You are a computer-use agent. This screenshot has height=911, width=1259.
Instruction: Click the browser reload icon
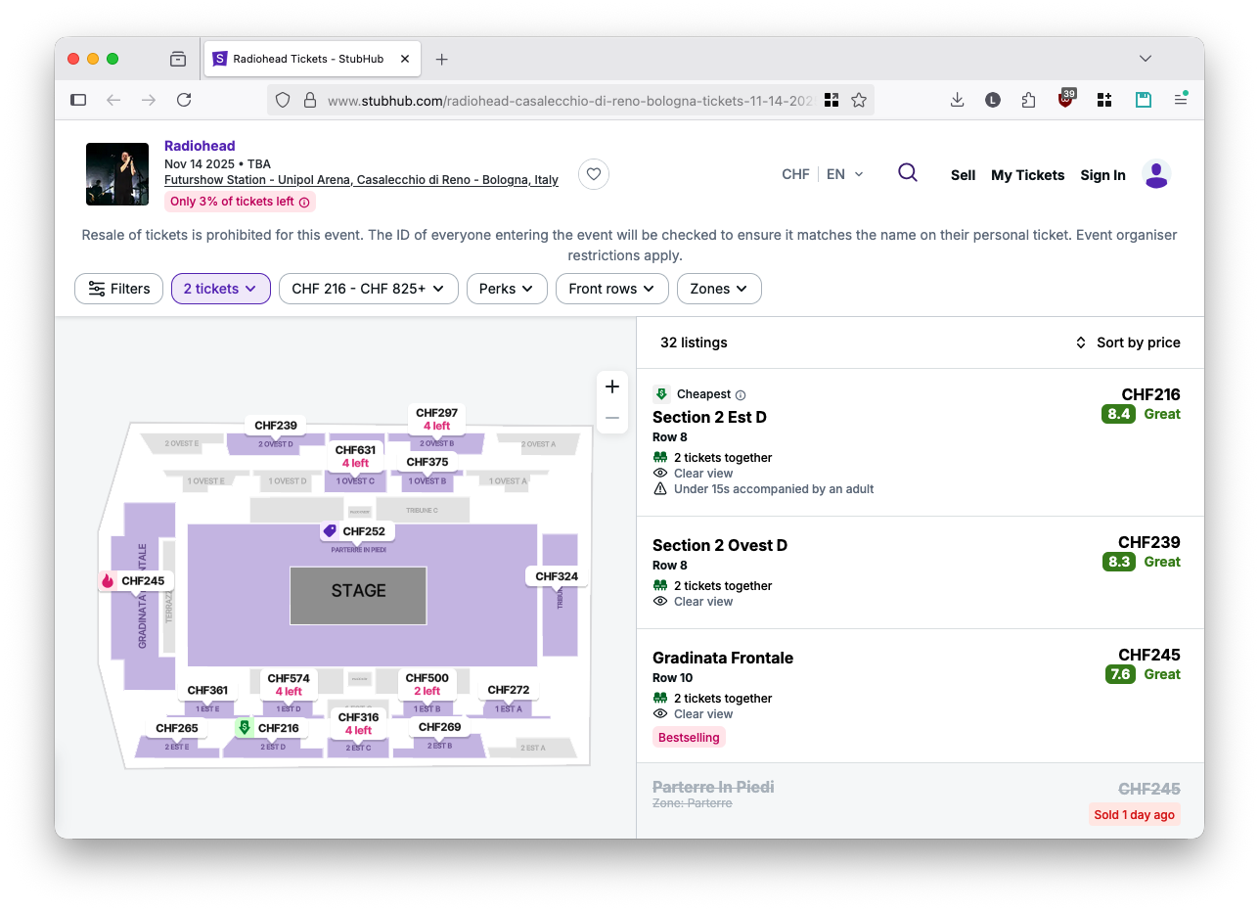[x=184, y=100]
